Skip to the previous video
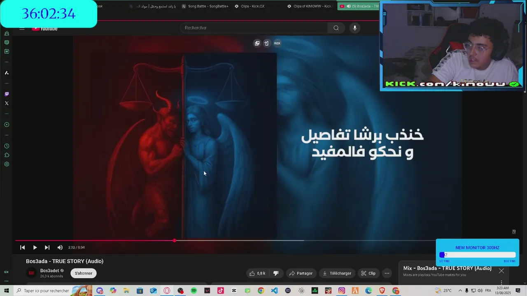The image size is (527, 296). pyautogui.click(x=23, y=247)
